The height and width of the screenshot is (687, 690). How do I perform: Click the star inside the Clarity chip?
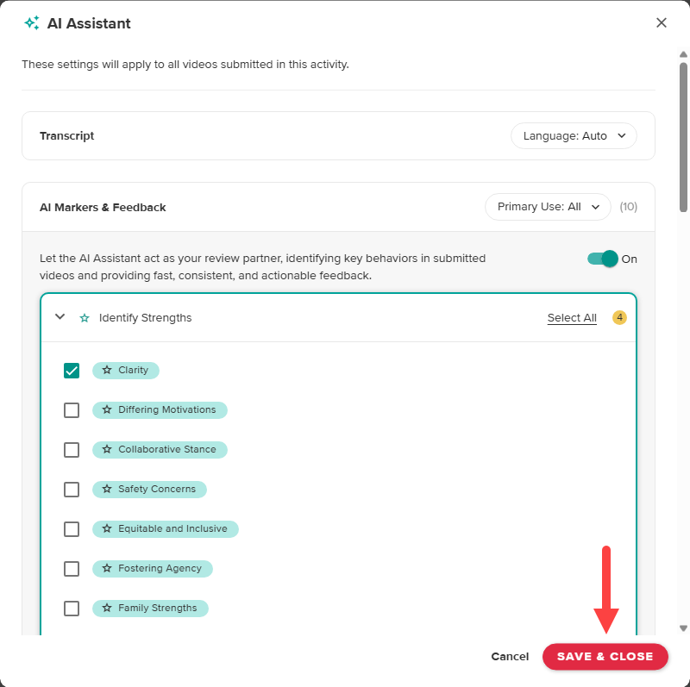coord(105,370)
